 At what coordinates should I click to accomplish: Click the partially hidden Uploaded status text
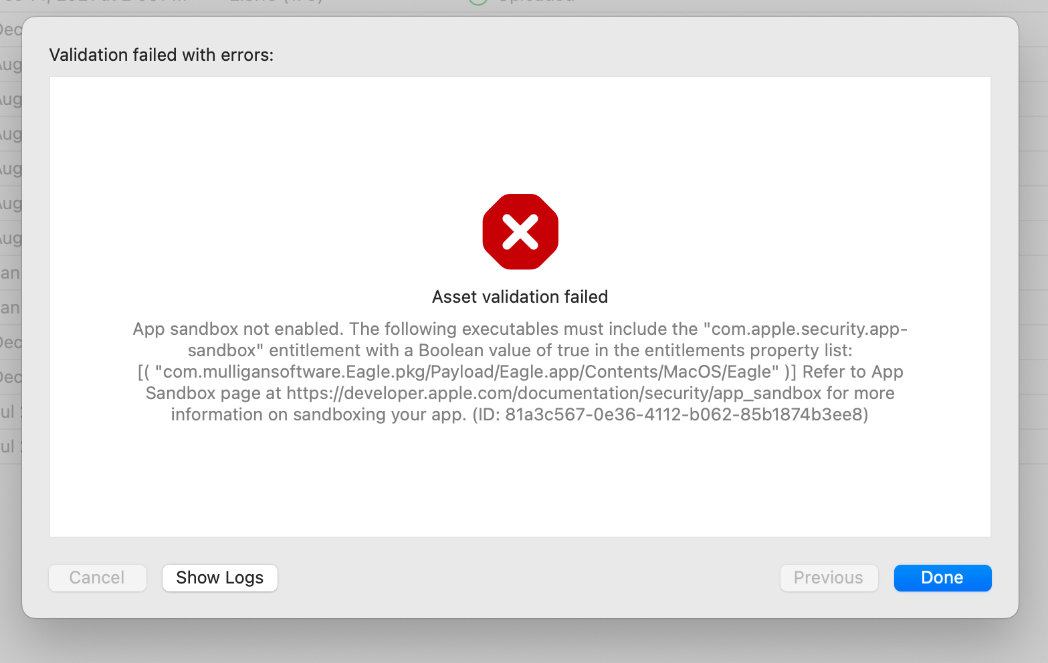(536, 1)
